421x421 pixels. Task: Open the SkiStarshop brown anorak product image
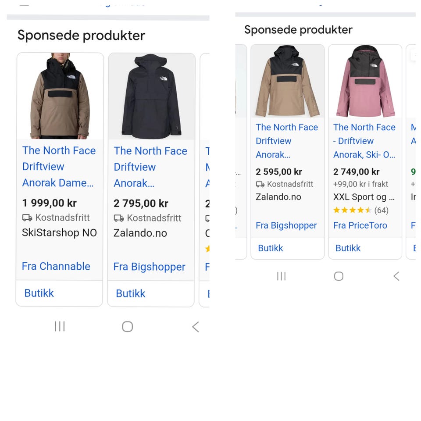(x=60, y=96)
